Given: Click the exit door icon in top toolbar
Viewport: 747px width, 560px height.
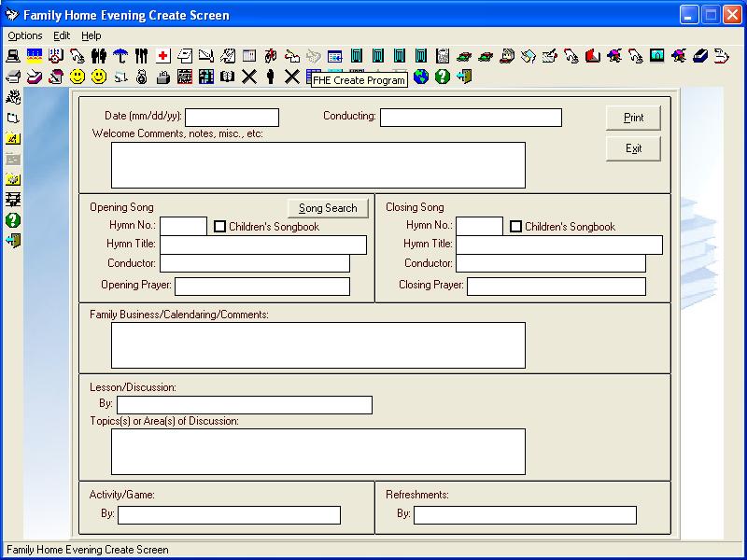Looking at the screenshot, I should coord(463,77).
